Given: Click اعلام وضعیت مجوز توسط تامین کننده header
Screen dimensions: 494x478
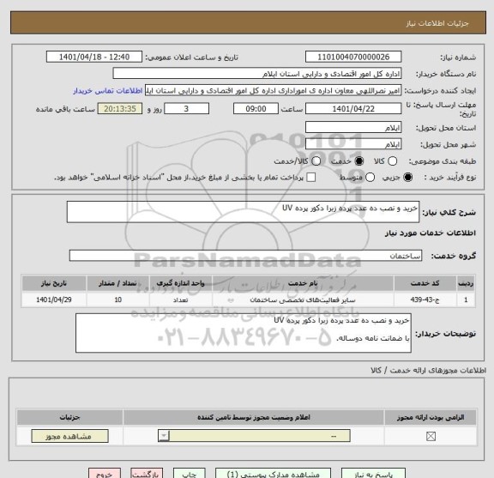Looking at the screenshot, I should pyautogui.click(x=254, y=417).
